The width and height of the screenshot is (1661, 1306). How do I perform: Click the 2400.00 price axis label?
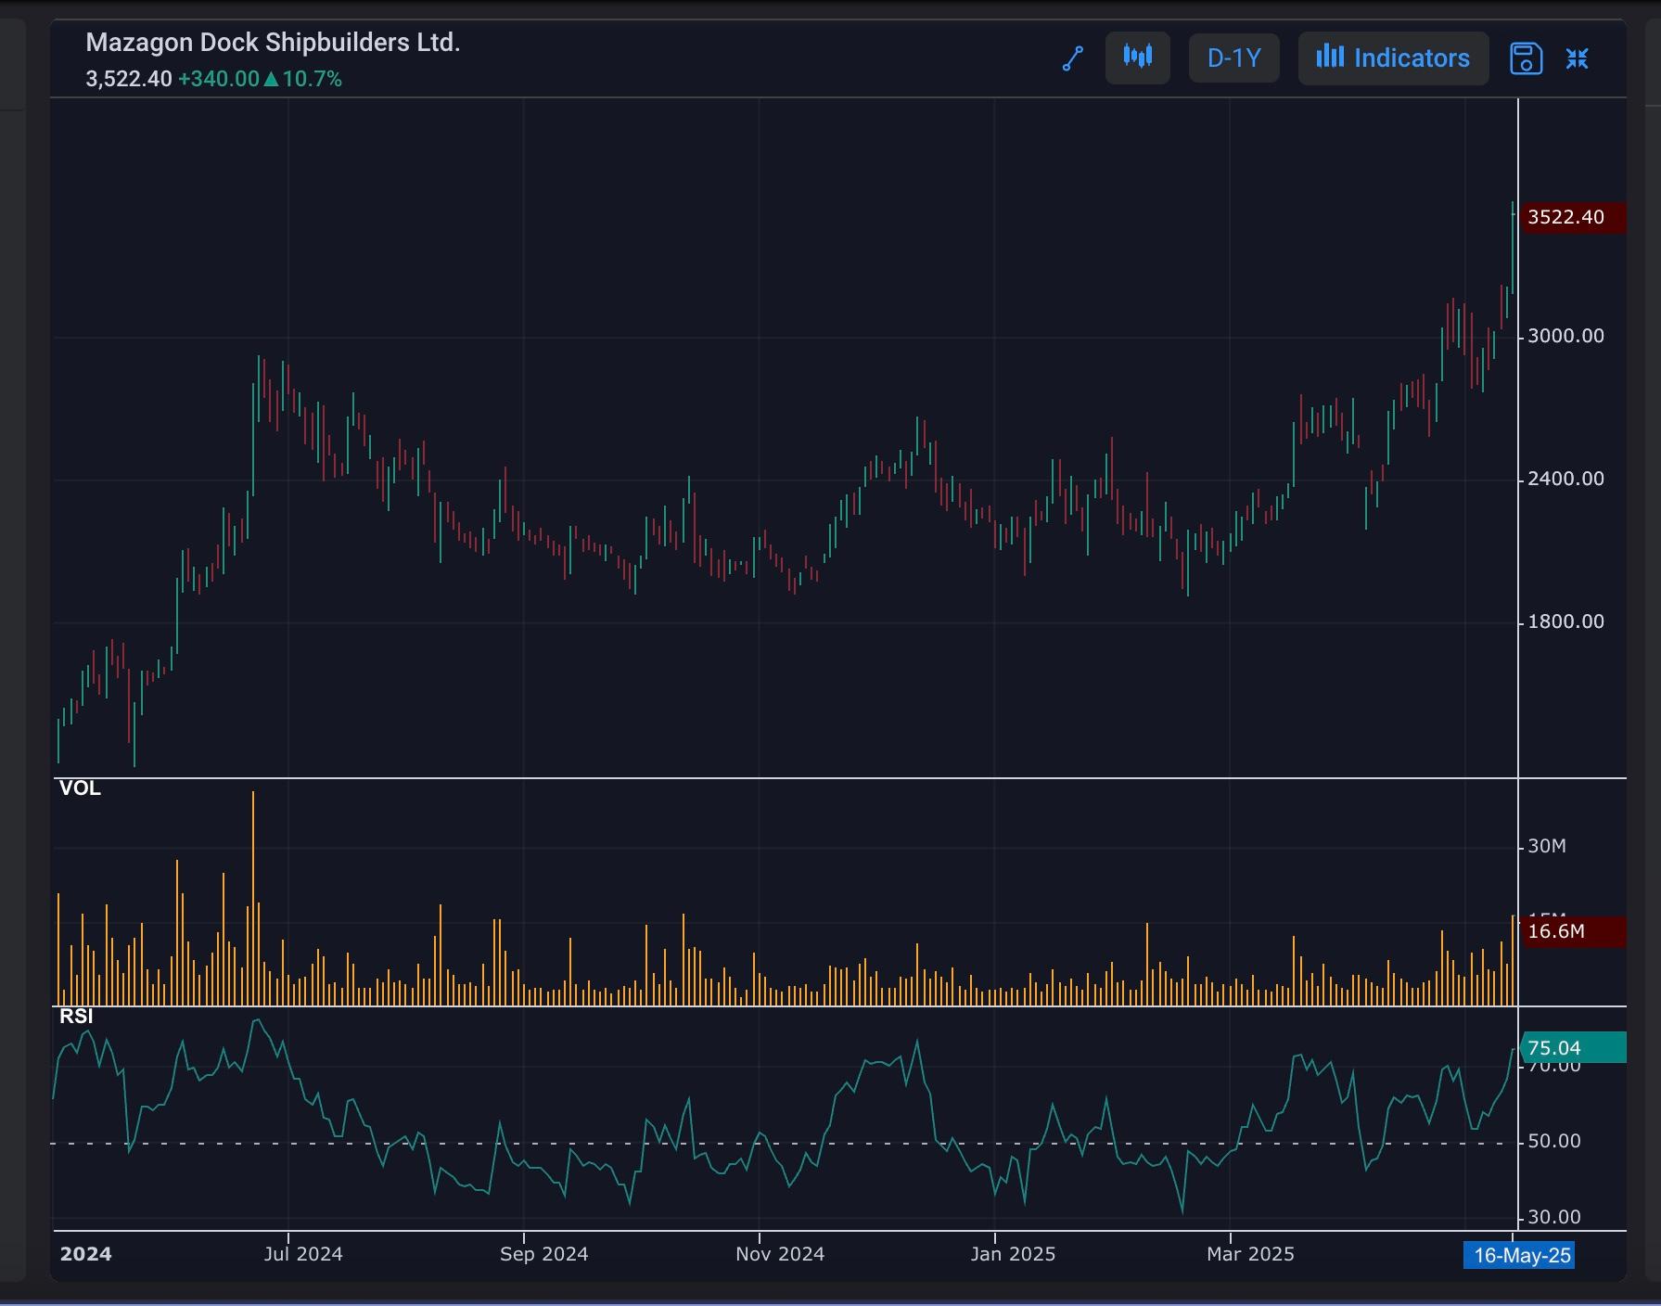[1565, 479]
